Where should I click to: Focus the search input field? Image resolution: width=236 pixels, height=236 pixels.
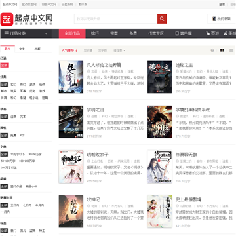coord(116,19)
